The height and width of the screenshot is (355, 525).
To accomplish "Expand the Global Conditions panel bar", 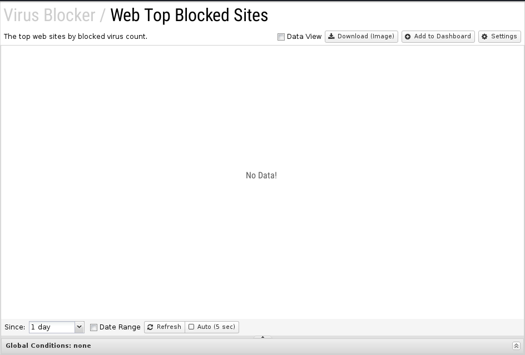I will click(x=262, y=346).
